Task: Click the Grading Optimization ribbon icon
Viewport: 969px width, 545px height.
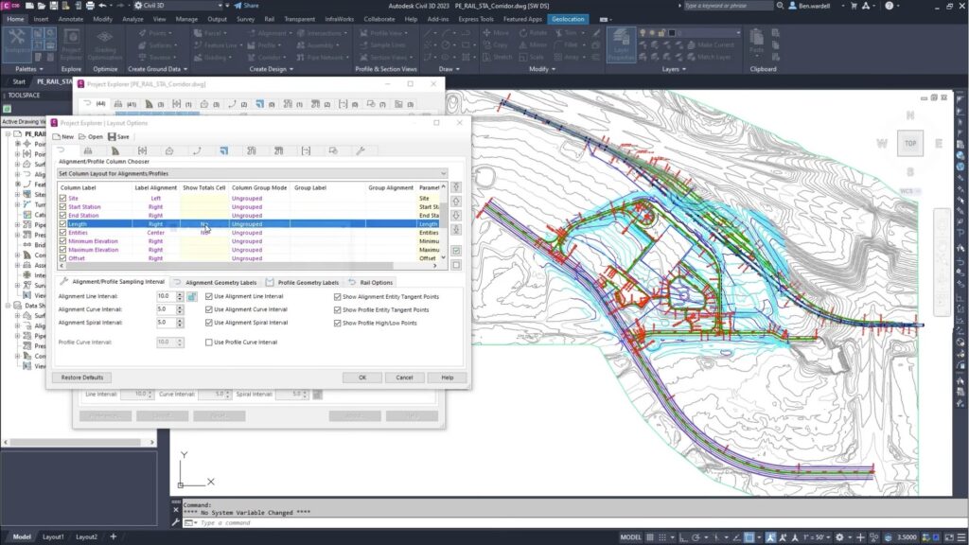Action: [x=104, y=44]
